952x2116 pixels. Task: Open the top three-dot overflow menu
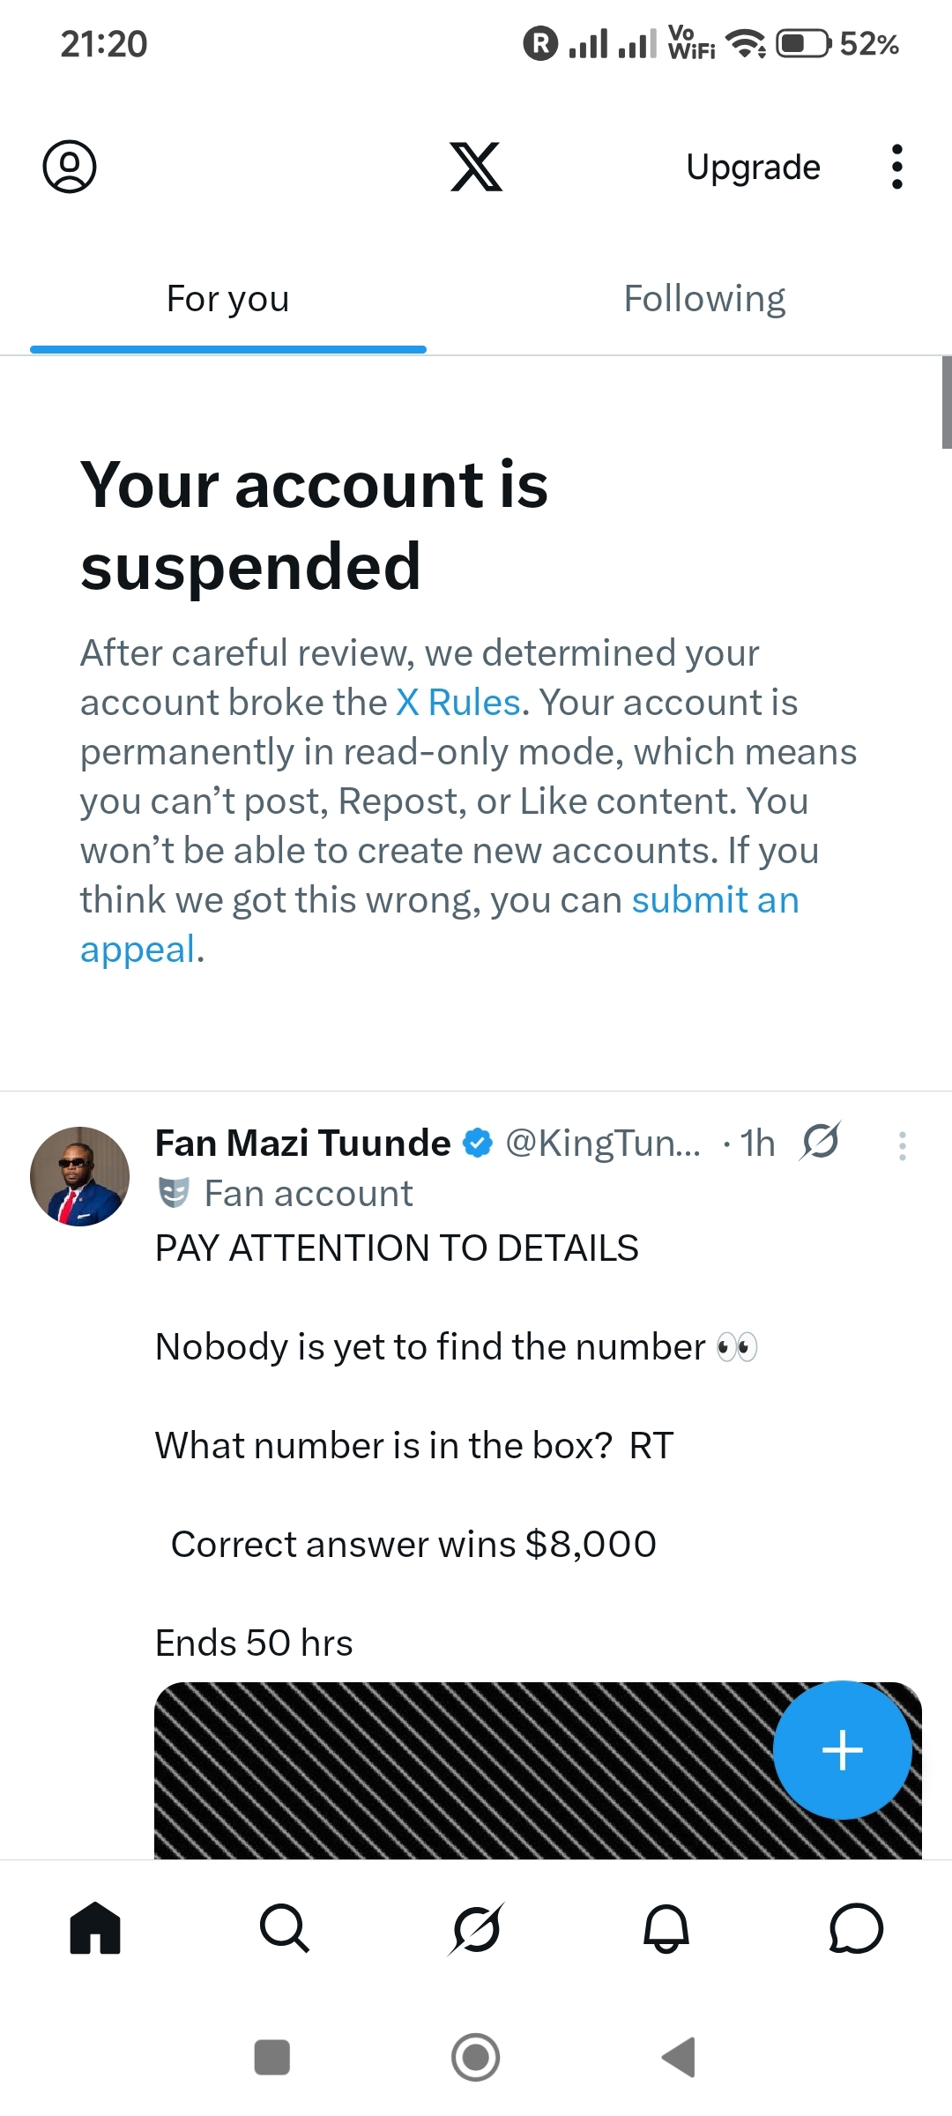[896, 167]
